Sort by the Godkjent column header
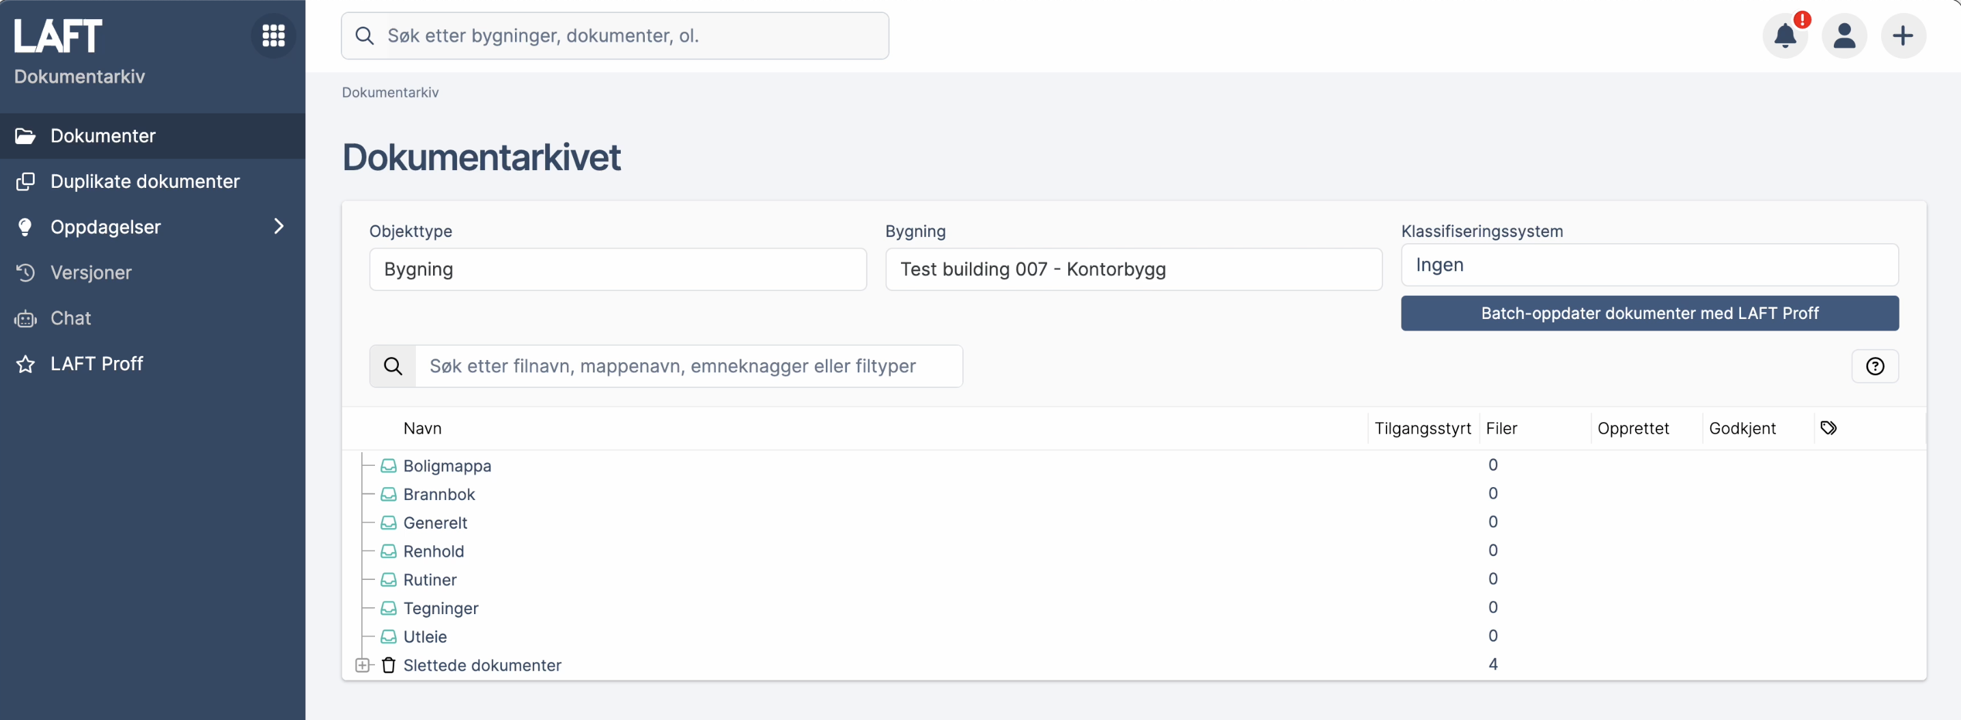The width and height of the screenshot is (1961, 720). (1742, 428)
